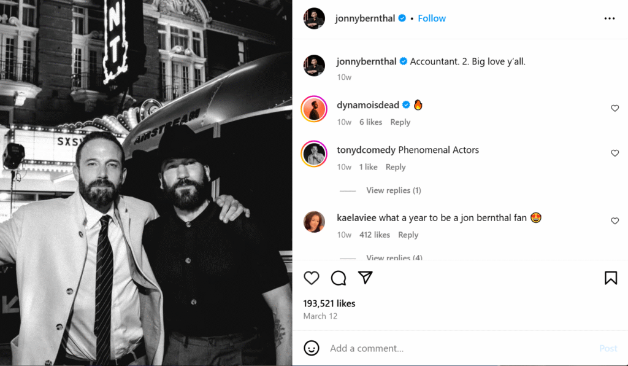Expand replies under tonydcomedy's comment
Viewport: 628px width, 366px height.
(393, 190)
